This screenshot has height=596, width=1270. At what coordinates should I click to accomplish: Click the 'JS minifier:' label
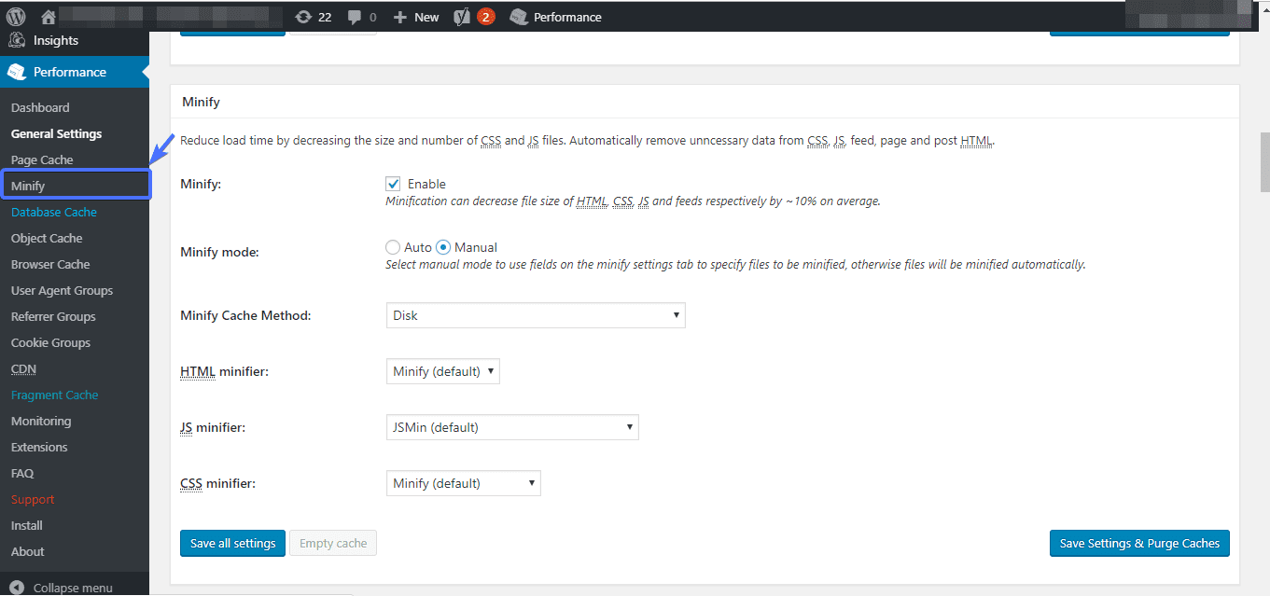213,427
